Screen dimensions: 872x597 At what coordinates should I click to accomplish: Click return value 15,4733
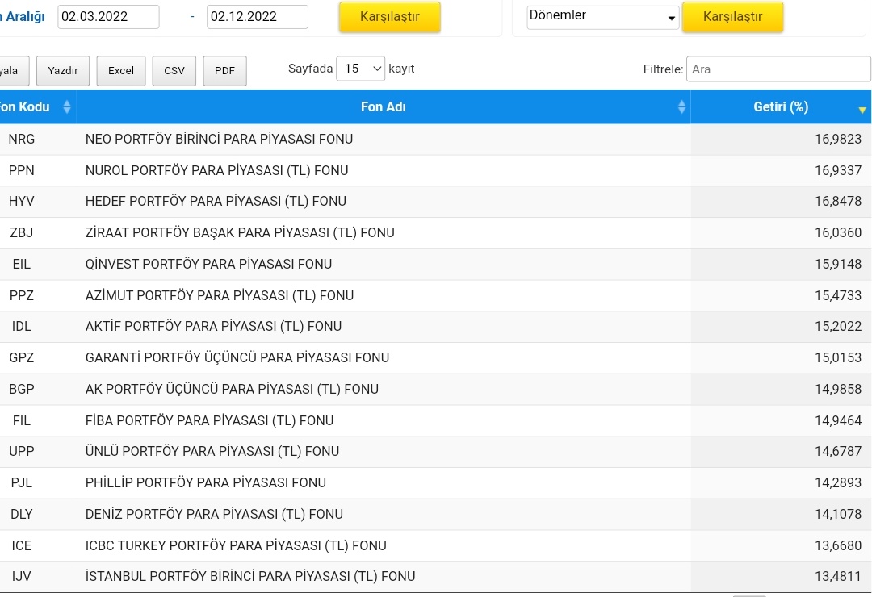tap(838, 295)
